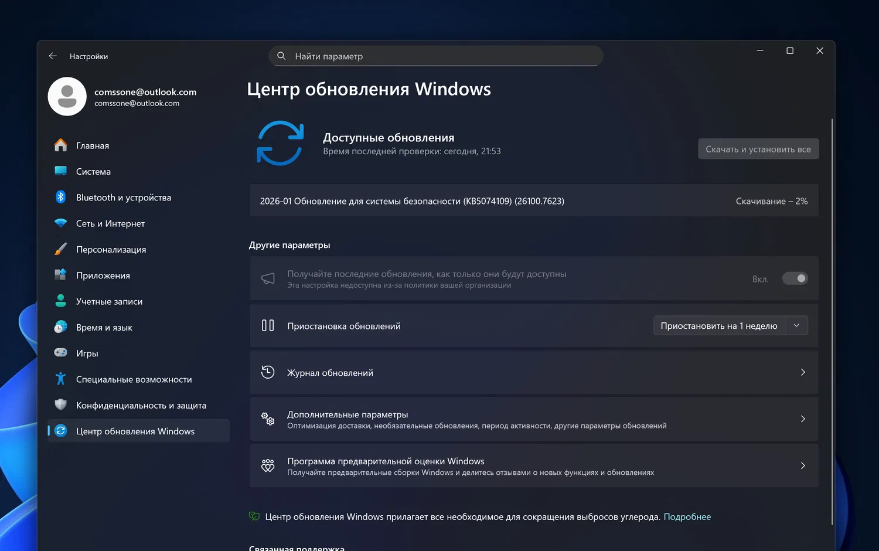Expand the Журнал обновлений row chevron
879x551 pixels.
[803, 372]
